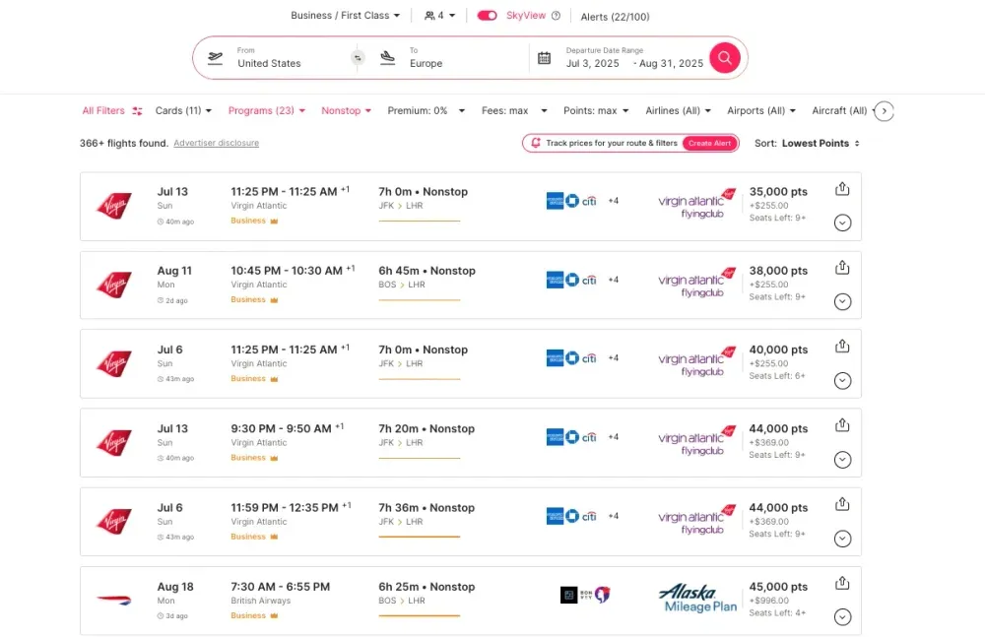Image resolution: width=985 pixels, height=637 pixels.
Task: Swap origin and destination with arrows icon
Action: pos(358,58)
